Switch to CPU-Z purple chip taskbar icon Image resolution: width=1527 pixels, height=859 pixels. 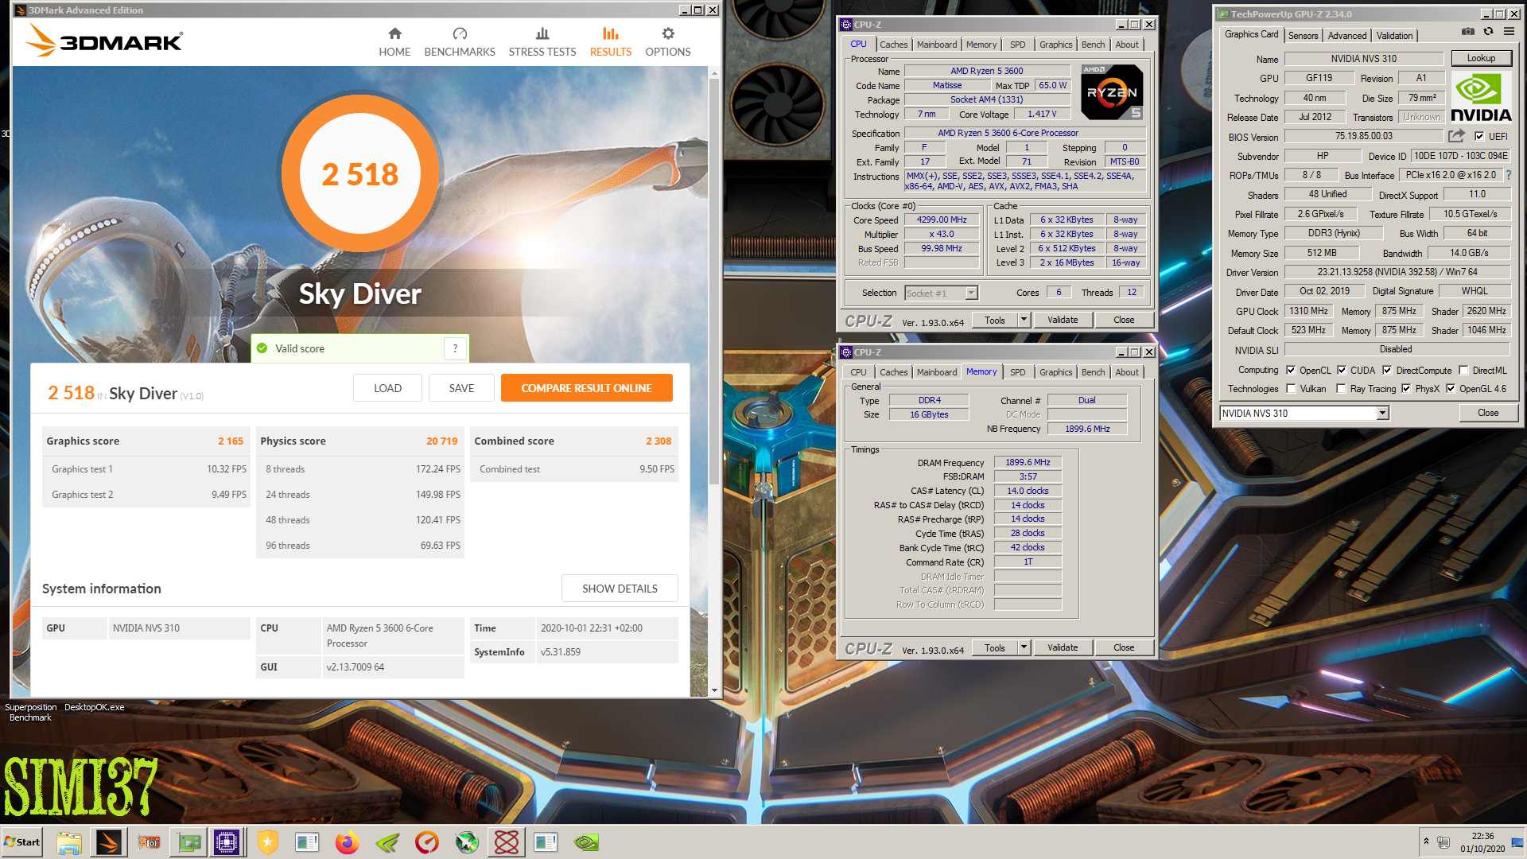(227, 842)
